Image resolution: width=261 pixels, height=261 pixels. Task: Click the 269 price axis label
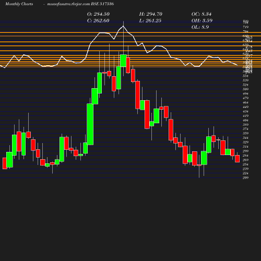[245, 160]
